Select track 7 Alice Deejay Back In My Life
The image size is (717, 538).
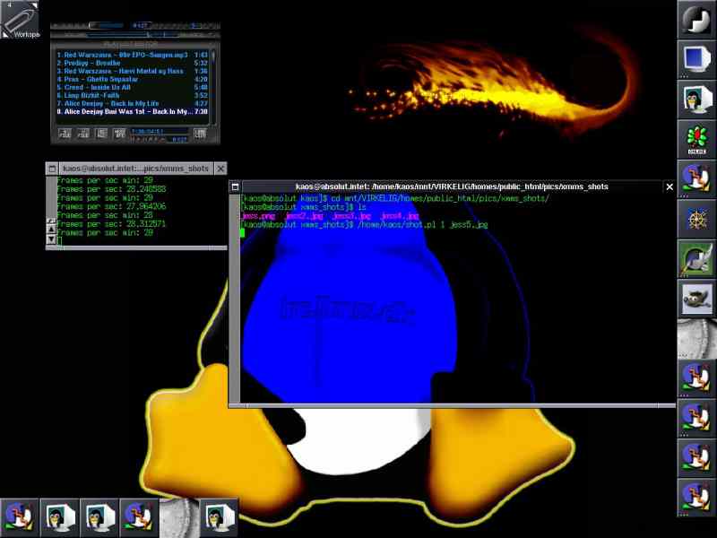pos(132,103)
